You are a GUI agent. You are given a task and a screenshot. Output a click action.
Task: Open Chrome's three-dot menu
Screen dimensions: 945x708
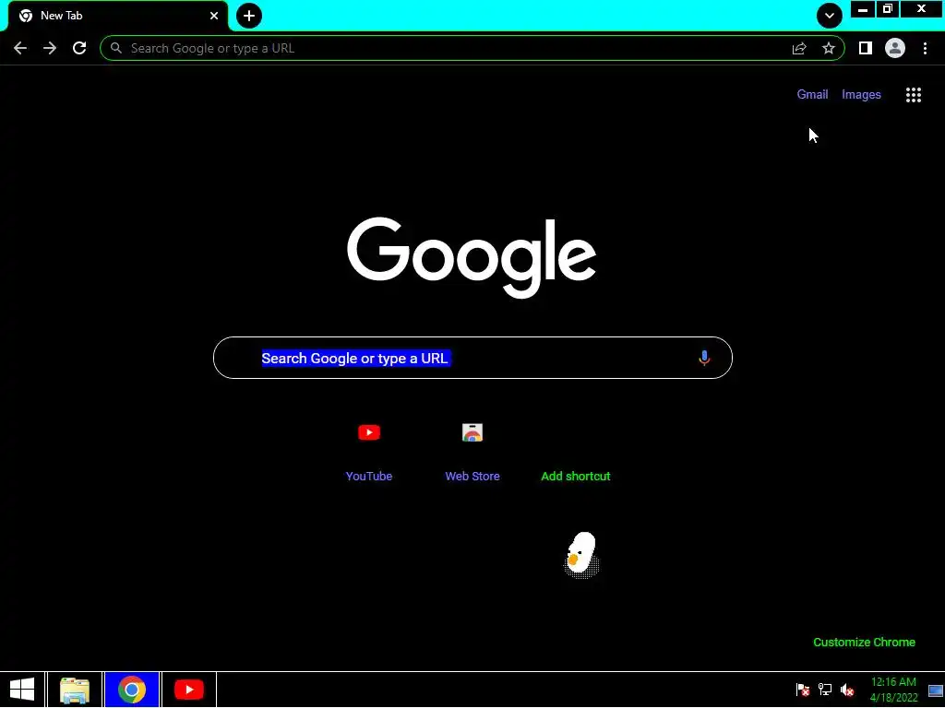coord(925,48)
